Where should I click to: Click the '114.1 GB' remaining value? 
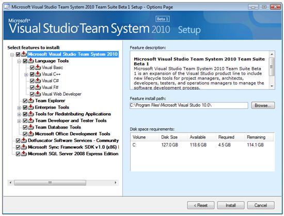click(x=256, y=145)
